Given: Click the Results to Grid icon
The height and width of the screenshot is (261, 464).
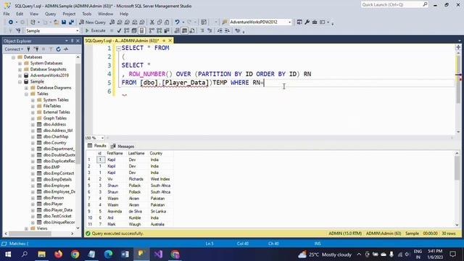Looking at the screenshot, I should (x=184, y=30).
